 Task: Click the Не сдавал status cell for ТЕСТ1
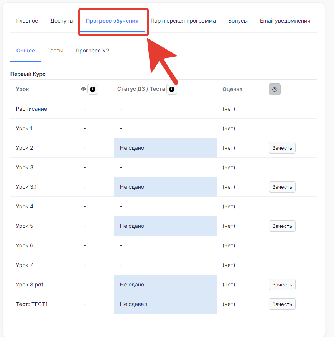pos(165,304)
